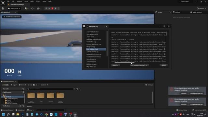Viewport: 208px width, 117px height.
Task: Open the content filter funnel dropdown
Action: (x=78, y=89)
